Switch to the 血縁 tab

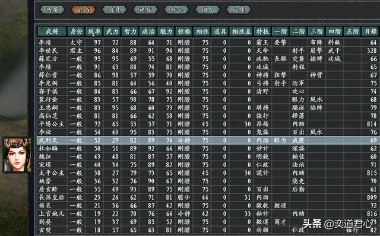(x=239, y=10)
